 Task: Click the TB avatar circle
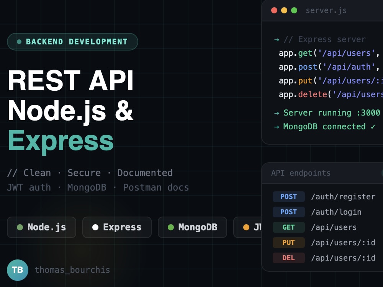[x=18, y=270]
